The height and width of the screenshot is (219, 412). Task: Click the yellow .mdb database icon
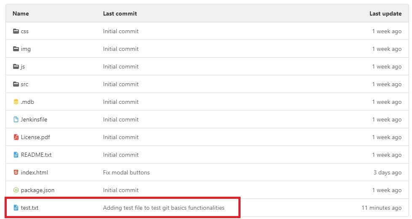16,102
